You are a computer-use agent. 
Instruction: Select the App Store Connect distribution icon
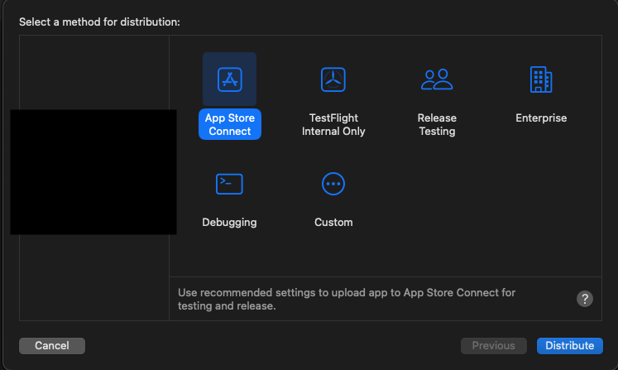tap(229, 79)
